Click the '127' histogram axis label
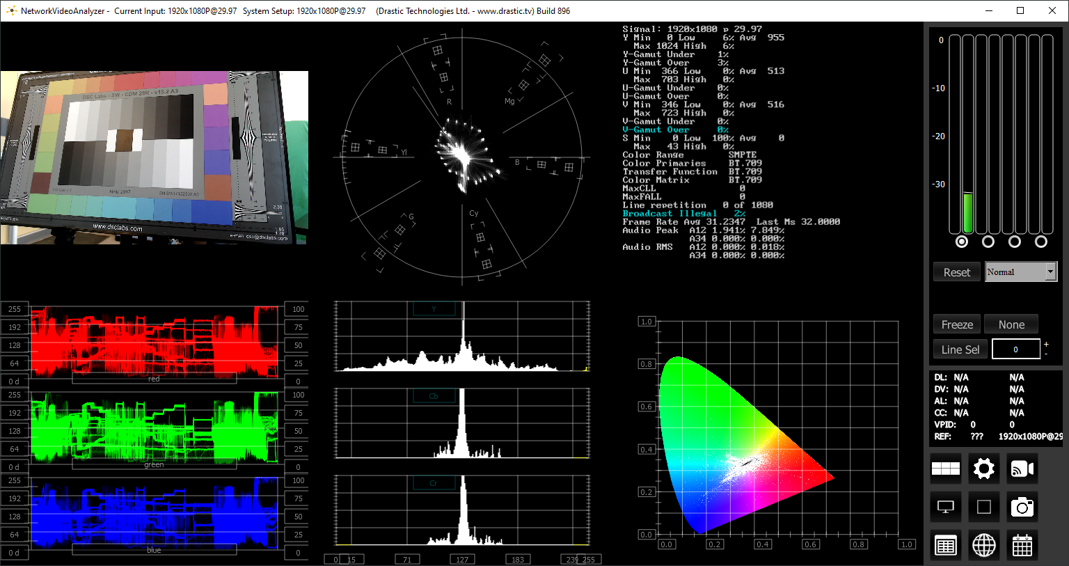This screenshot has height=566, width=1069. 462,559
